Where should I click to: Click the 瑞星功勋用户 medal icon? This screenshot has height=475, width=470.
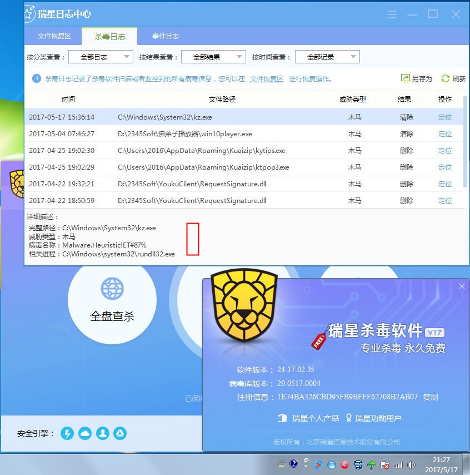(x=349, y=418)
